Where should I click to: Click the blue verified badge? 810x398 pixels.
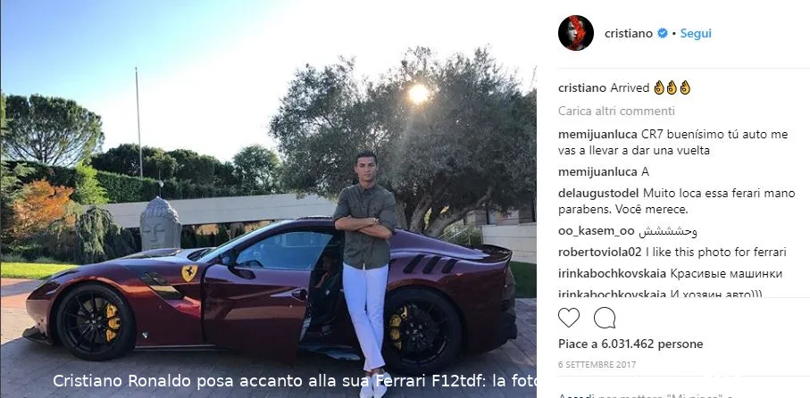click(663, 34)
